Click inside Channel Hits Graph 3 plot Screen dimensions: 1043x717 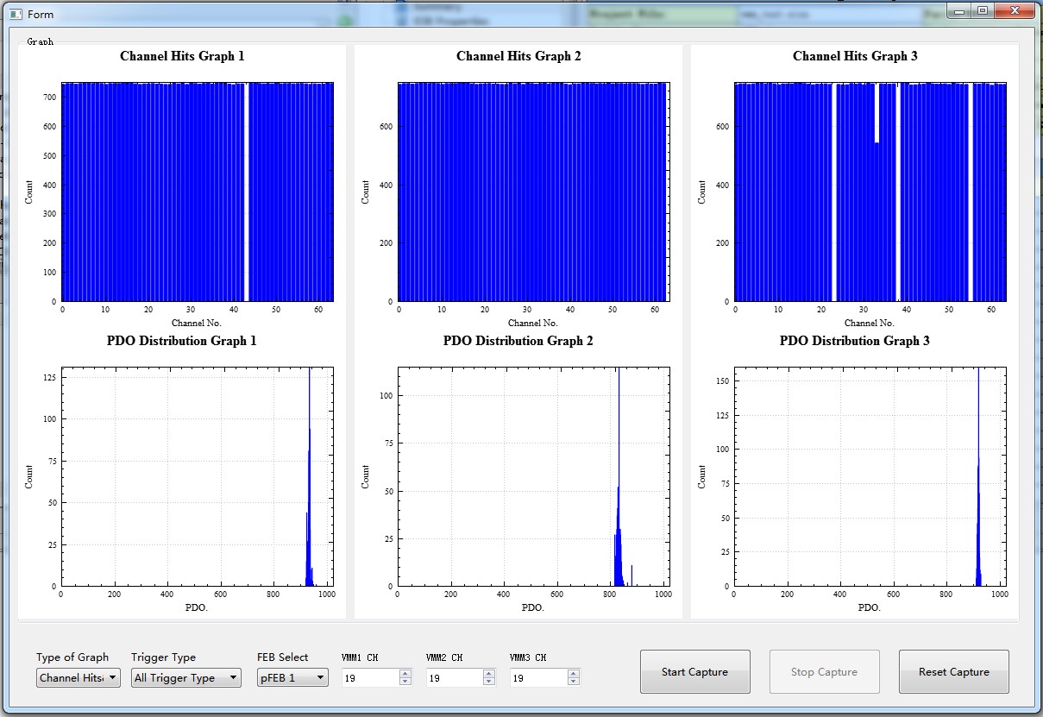(x=870, y=192)
